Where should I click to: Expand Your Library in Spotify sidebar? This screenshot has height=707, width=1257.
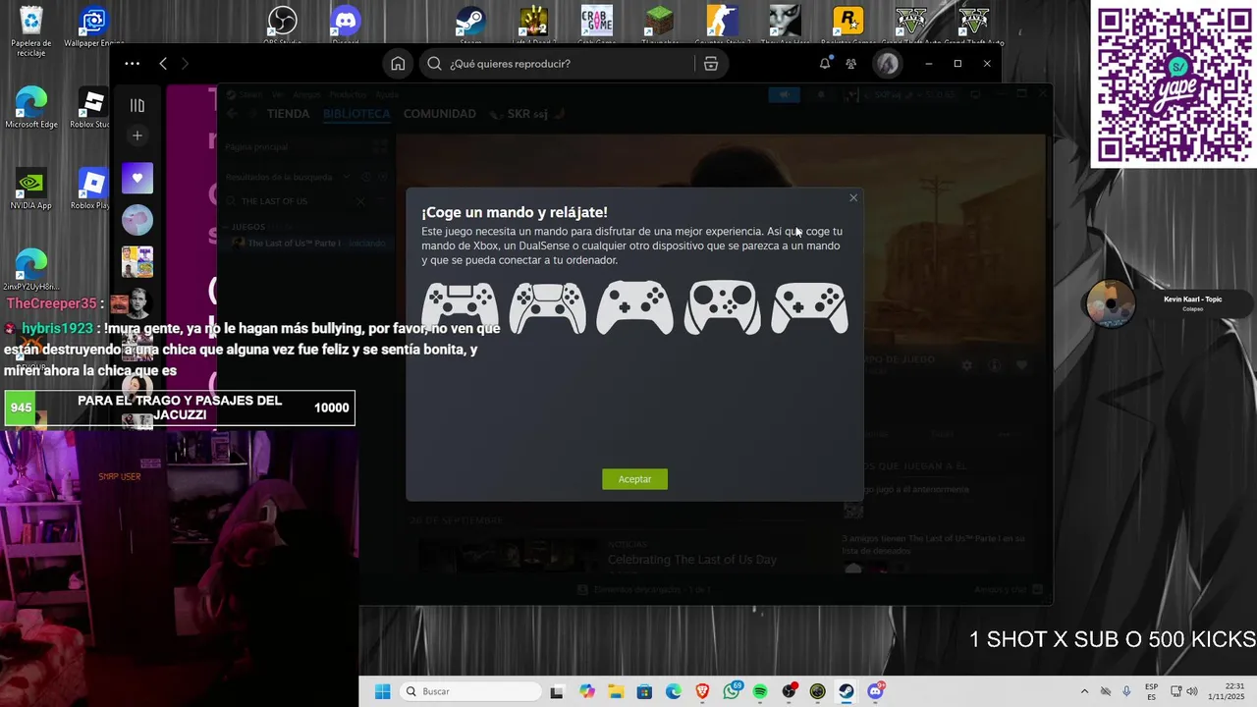137,105
